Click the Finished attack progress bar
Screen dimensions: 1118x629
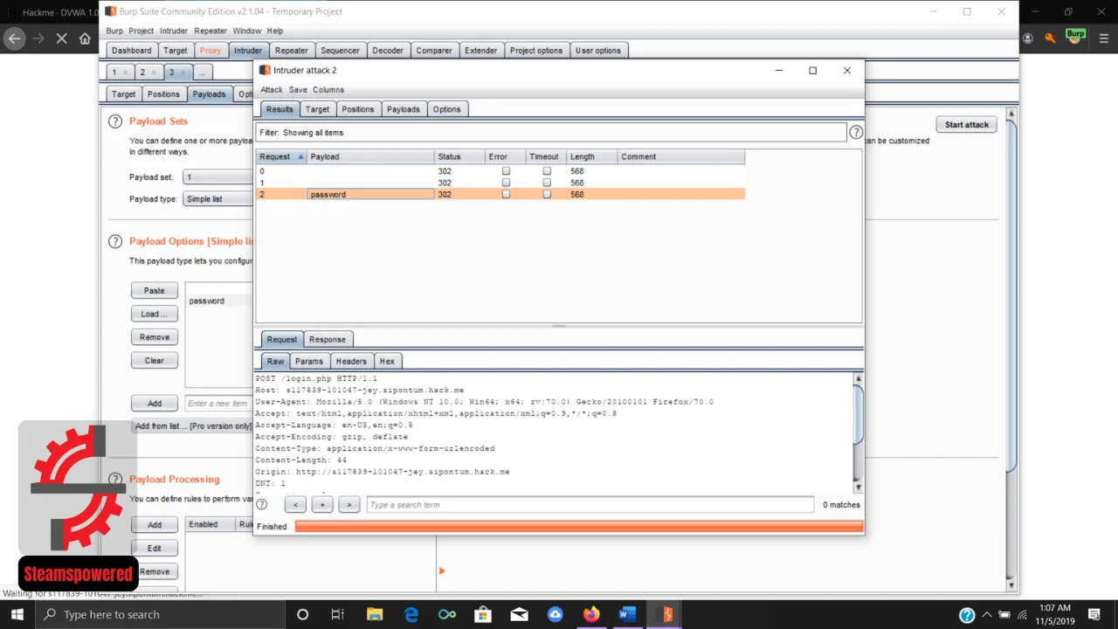(x=579, y=526)
